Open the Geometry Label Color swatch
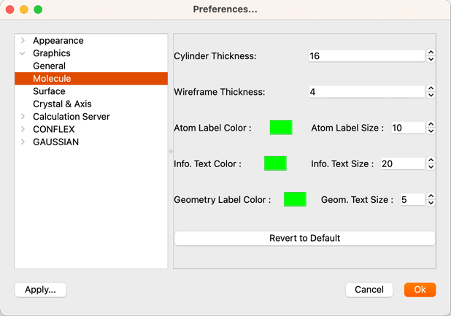Screen dimensions: 451x316 [295, 199]
